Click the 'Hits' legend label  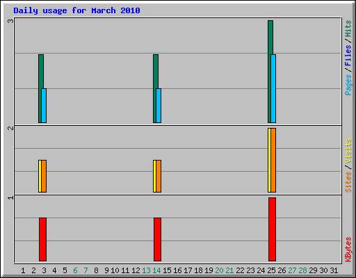(x=348, y=28)
